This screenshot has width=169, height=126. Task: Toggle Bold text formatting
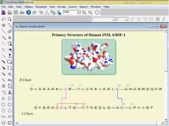point(158,19)
